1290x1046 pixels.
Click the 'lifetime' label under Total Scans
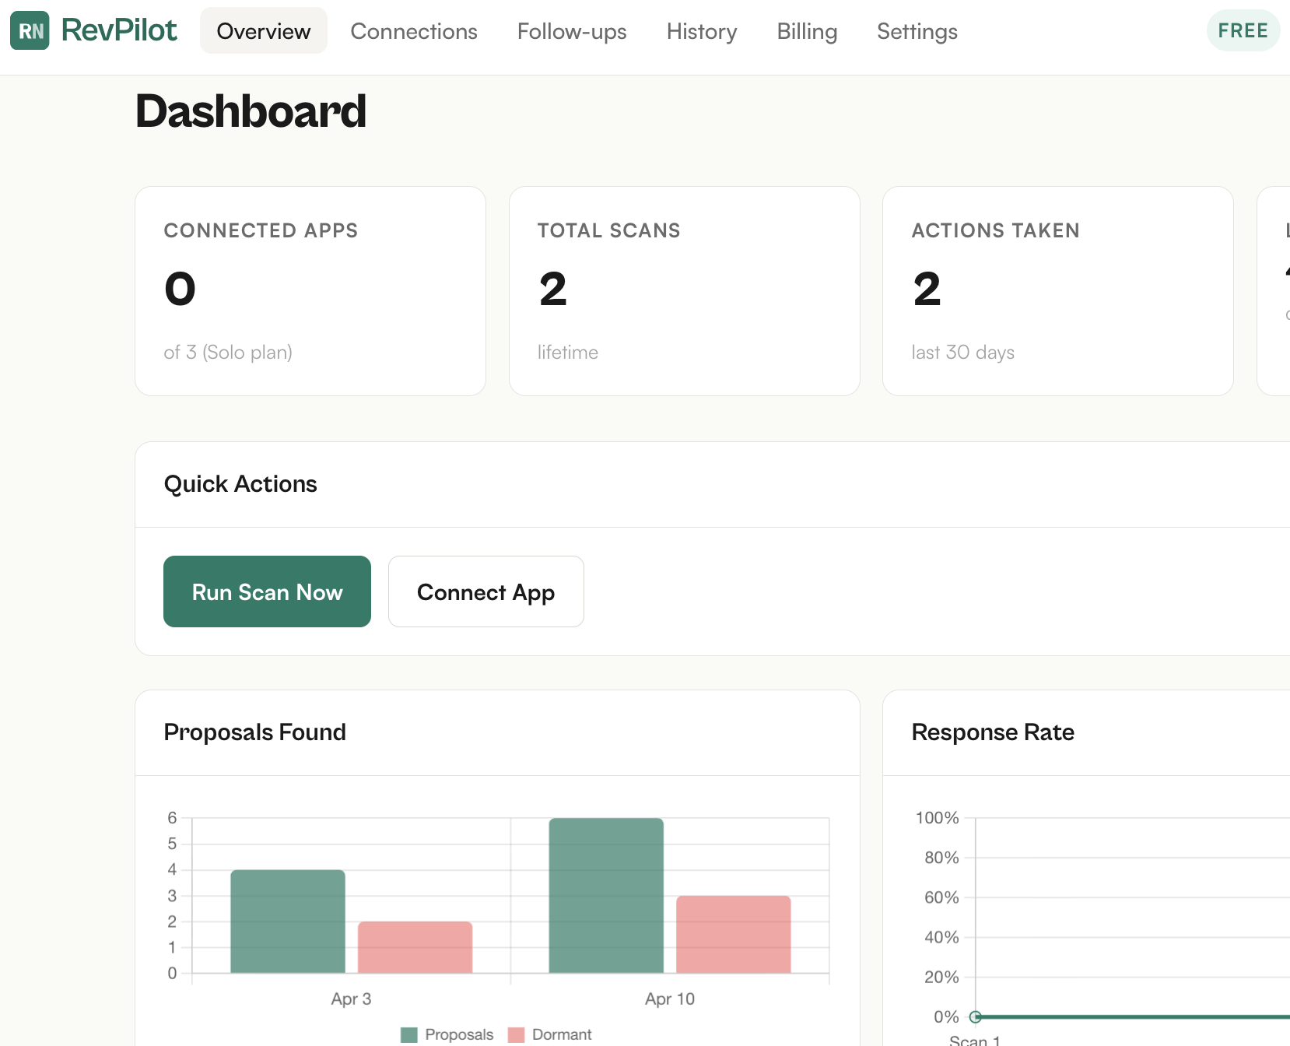coord(568,353)
